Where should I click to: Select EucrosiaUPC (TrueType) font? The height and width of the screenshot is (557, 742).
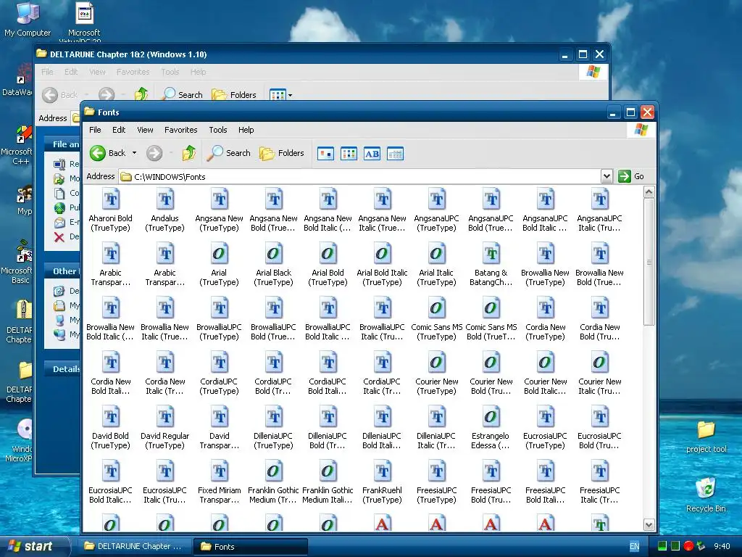coord(545,427)
